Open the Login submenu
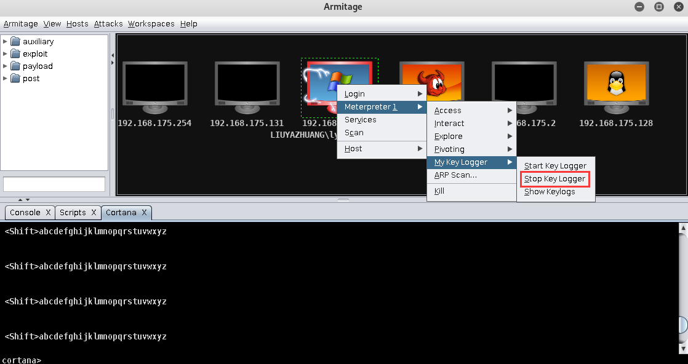688x364 pixels. [382, 94]
